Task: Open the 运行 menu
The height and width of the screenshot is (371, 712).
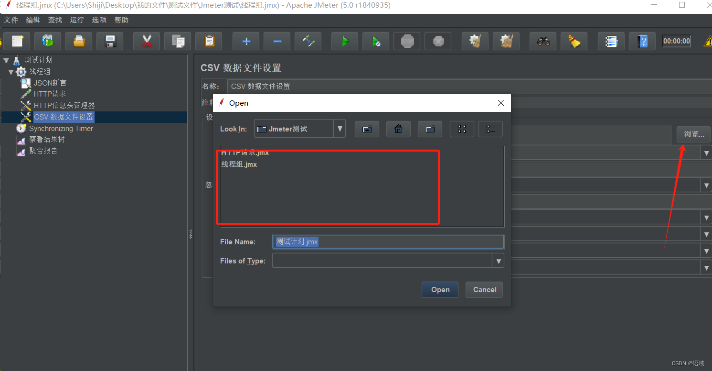Action: click(77, 20)
